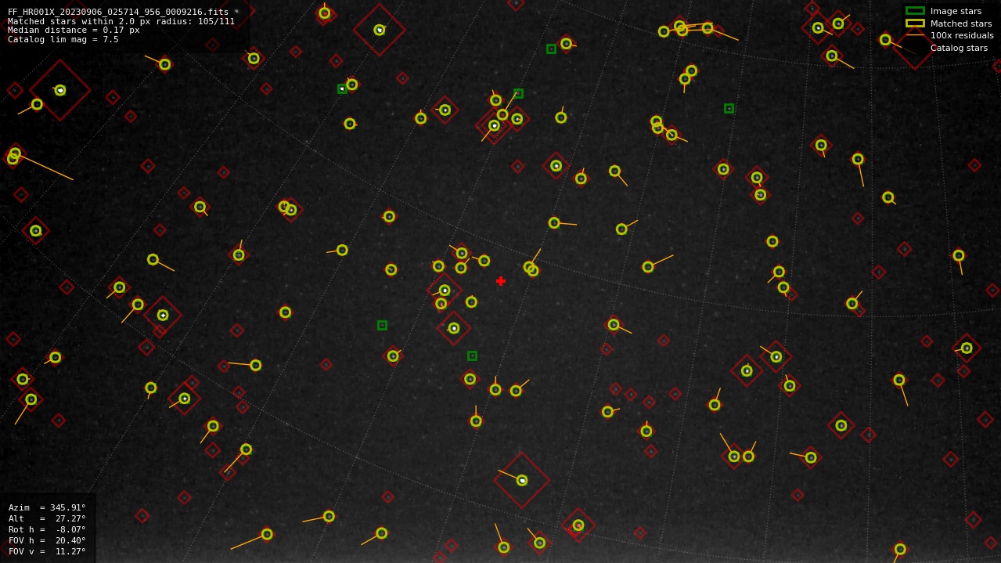Click the green Image stars legend box

click(915, 11)
